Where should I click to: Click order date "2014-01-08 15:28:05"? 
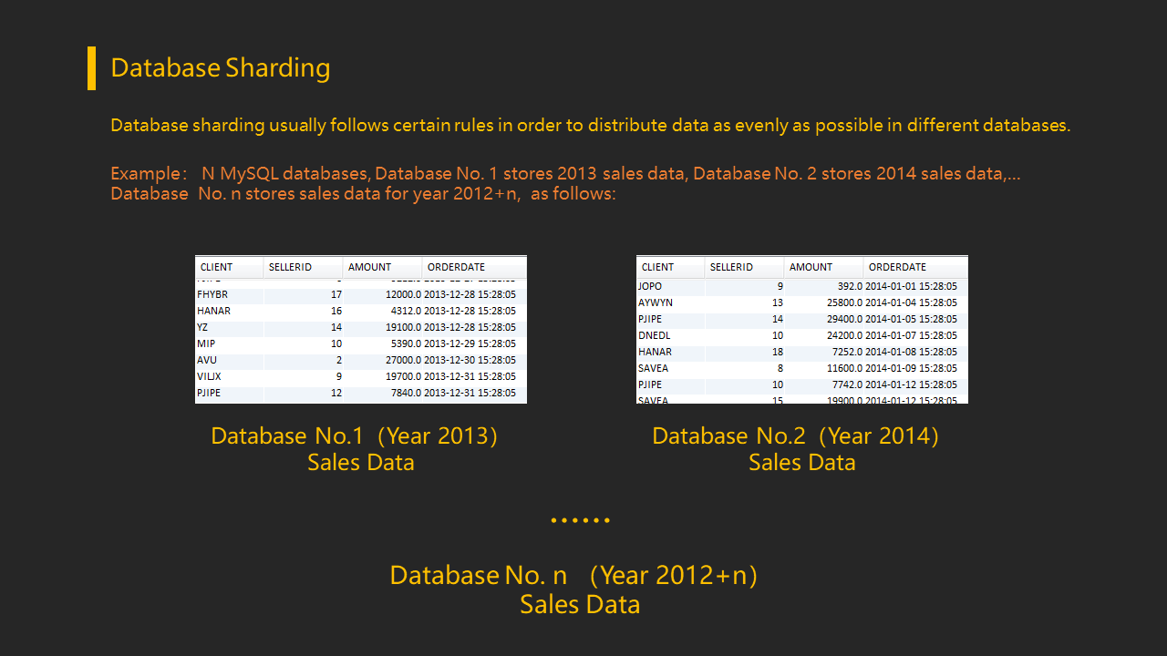911,352
